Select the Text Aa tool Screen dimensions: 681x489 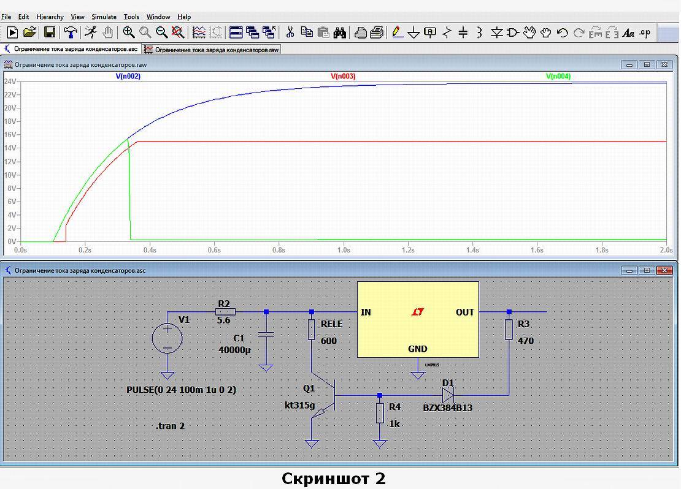[628, 32]
